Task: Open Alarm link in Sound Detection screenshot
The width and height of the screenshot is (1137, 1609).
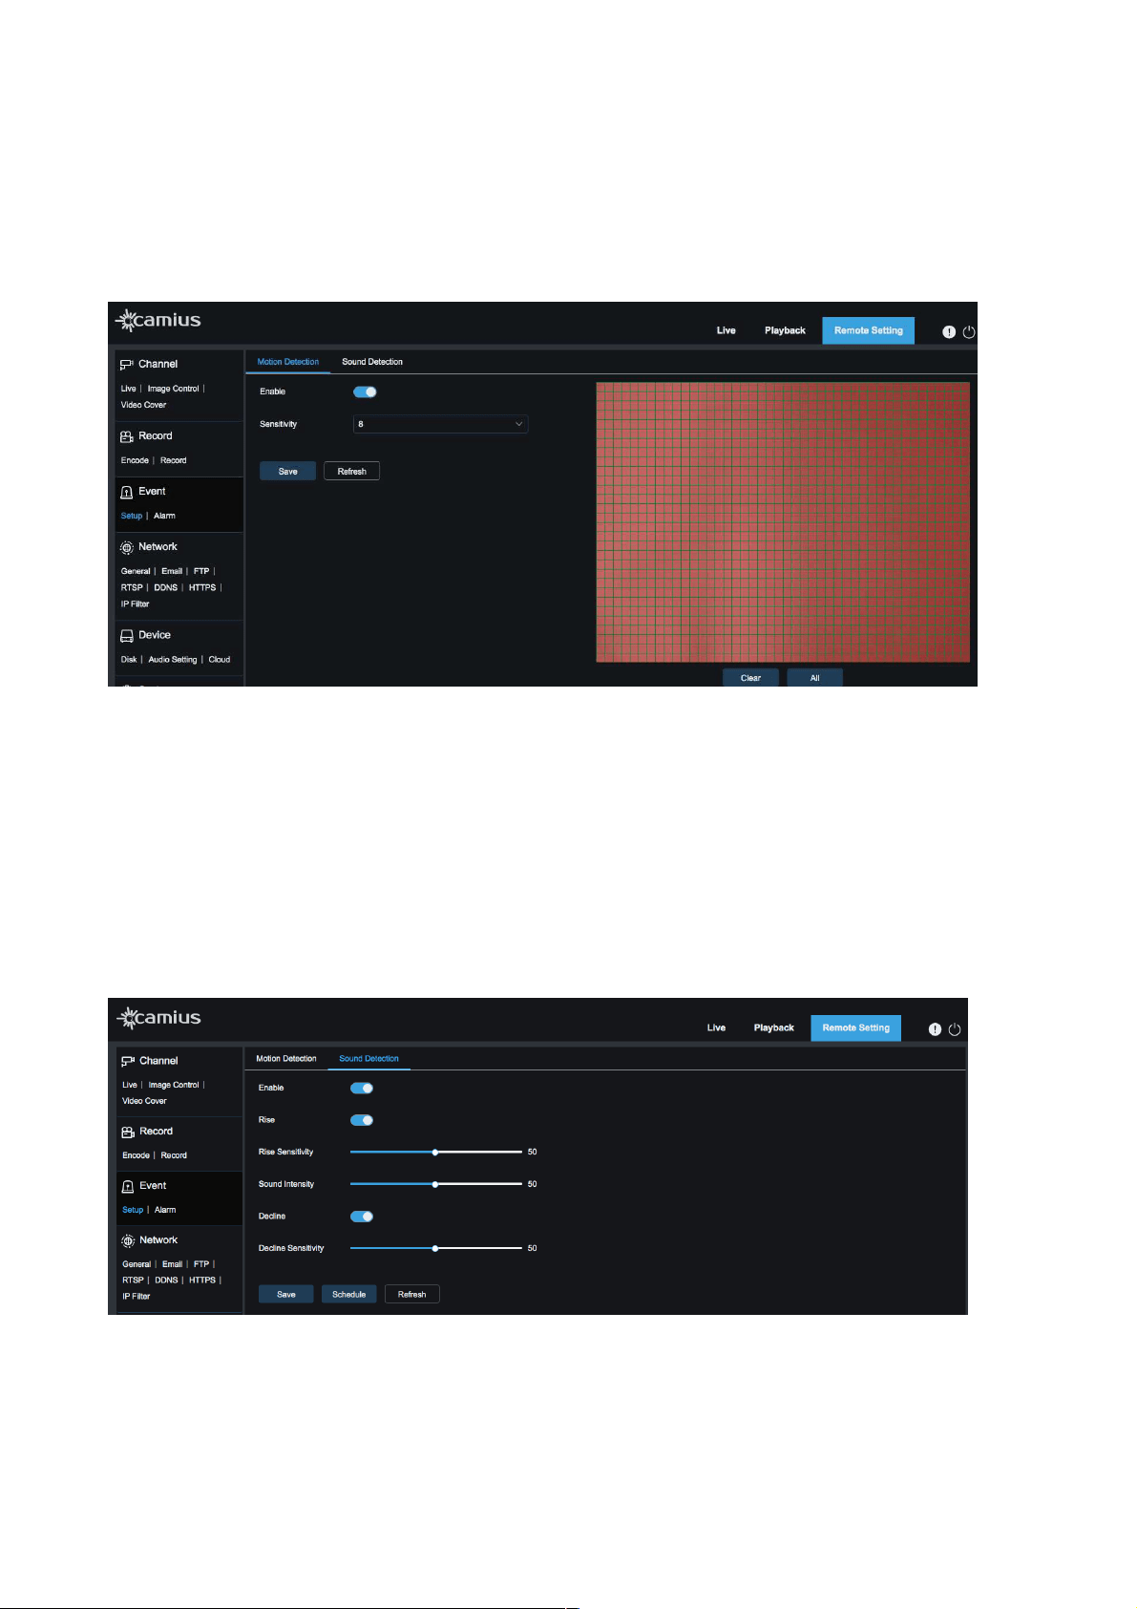Action: coord(166,1210)
